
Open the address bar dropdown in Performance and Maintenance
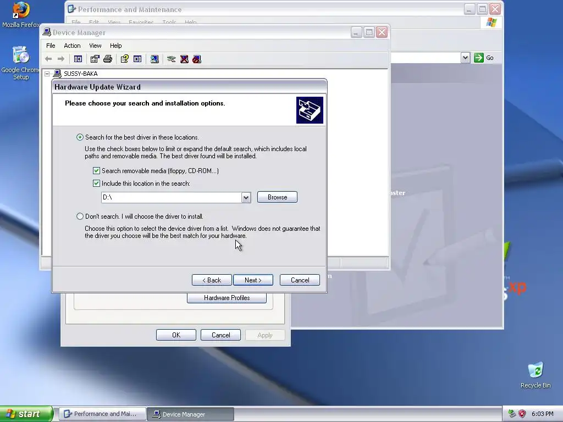(x=465, y=58)
